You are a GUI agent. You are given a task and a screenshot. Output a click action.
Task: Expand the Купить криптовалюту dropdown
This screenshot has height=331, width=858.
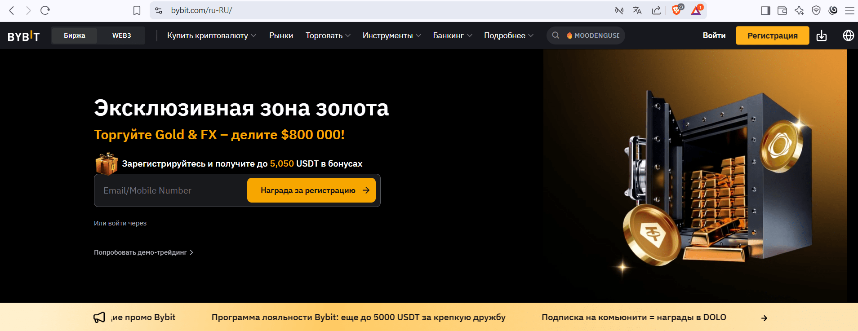click(x=212, y=35)
